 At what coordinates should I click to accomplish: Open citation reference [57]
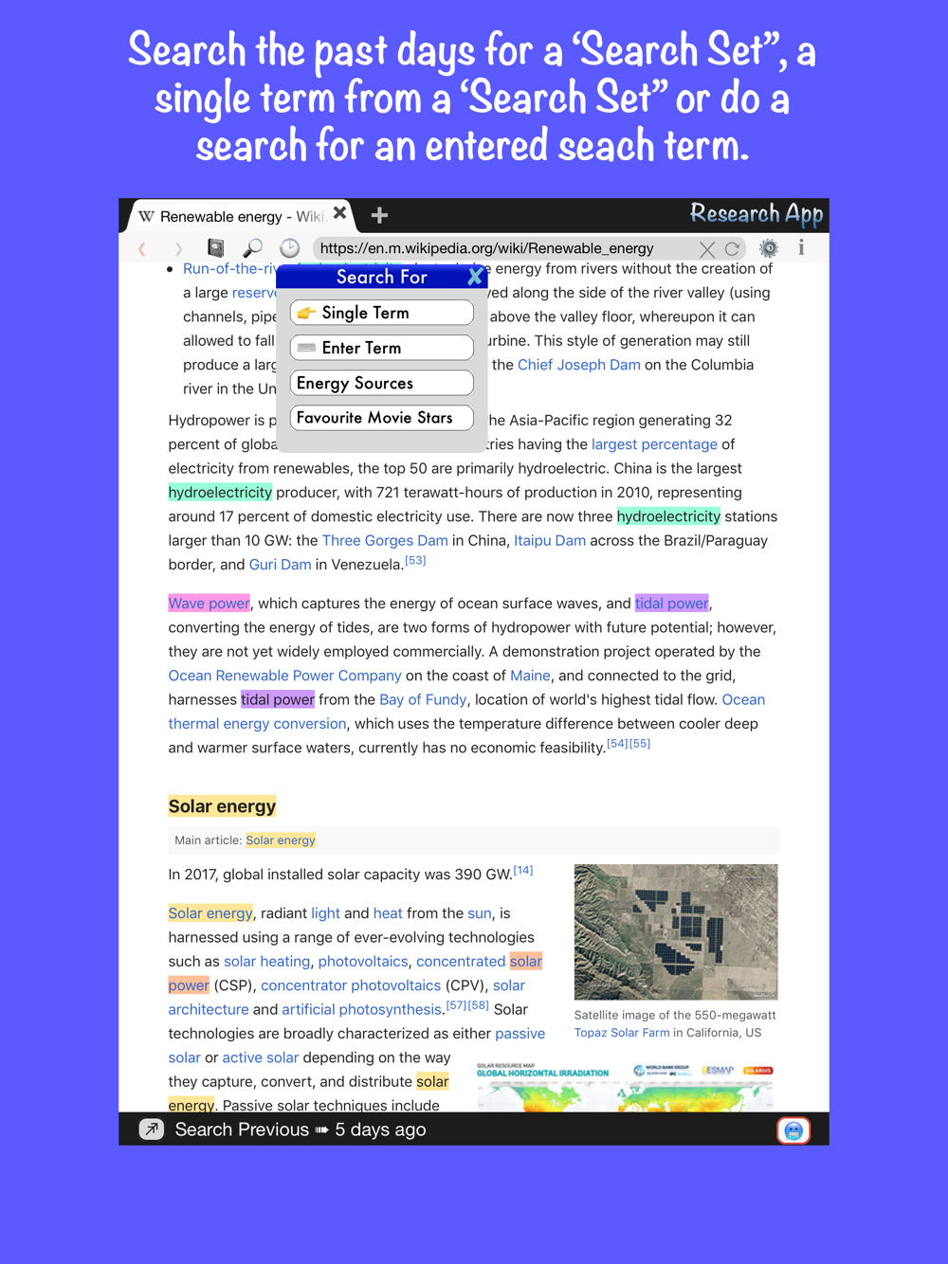pyautogui.click(x=456, y=1005)
